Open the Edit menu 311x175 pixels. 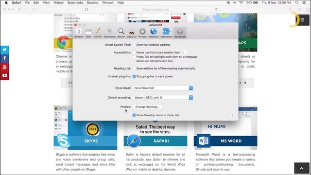(x=36, y=2)
